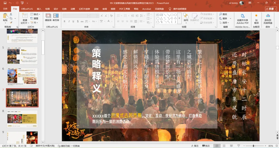Open the font name combo box arrow
279x148 pixels.
pyautogui.click(x=88, y=16)
